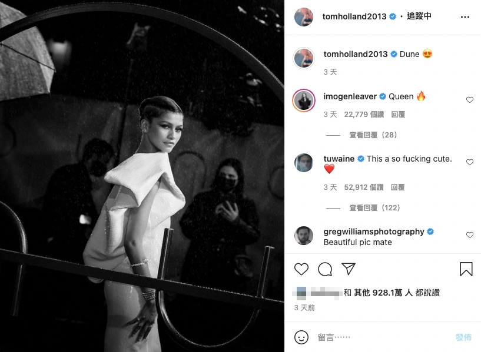
Task: Like imogenleaver's Queen comment
Action: (470, 100)
